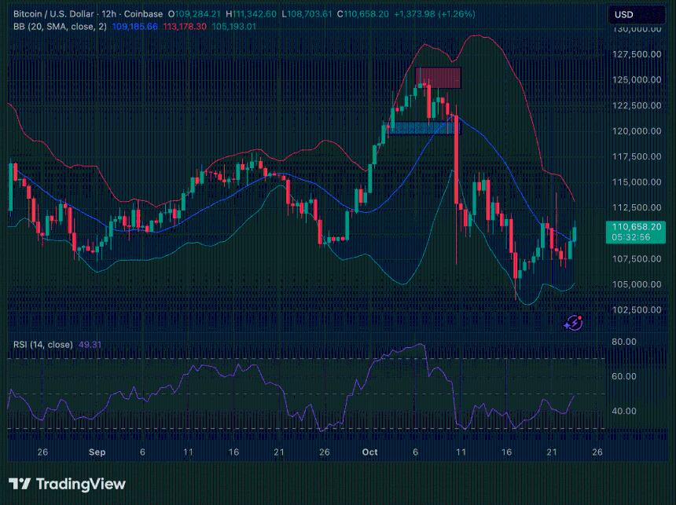This screenshot has height=505, width=676.
Task: Click the Sep label on the time axis
Action: pos(97,452)
